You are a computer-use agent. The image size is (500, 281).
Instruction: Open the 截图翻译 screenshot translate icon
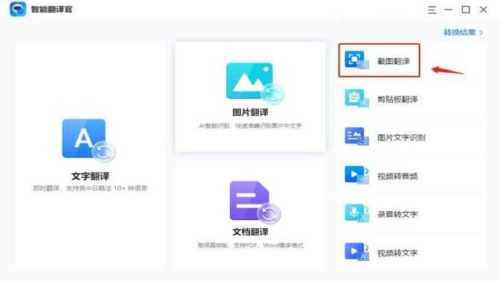pos(356,59)
